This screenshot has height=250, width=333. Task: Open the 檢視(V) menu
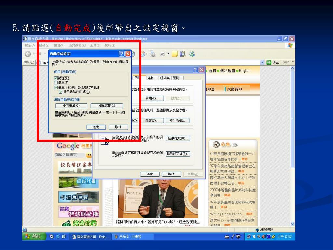(59, 45)
